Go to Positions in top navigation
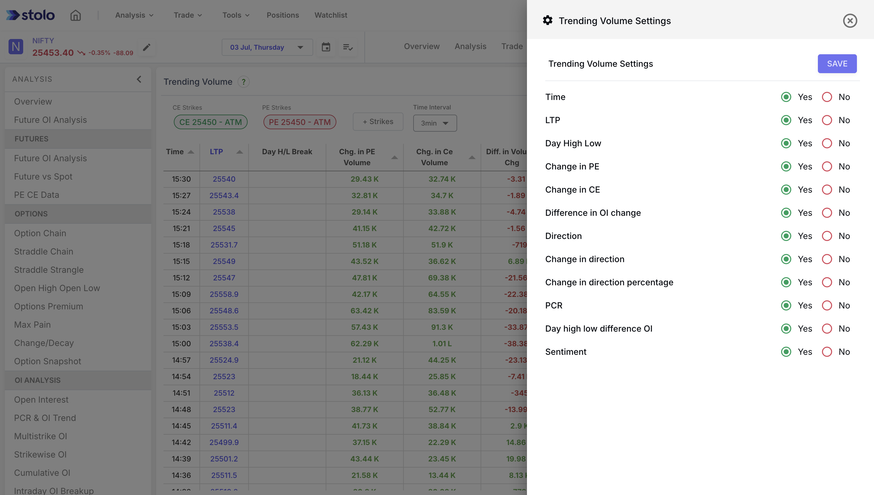 tap(283, 15)
